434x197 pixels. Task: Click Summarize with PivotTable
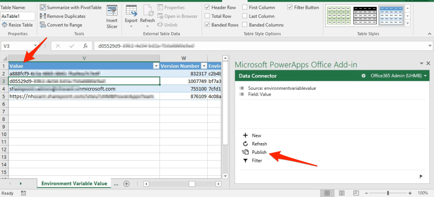(x=71, y=8)
